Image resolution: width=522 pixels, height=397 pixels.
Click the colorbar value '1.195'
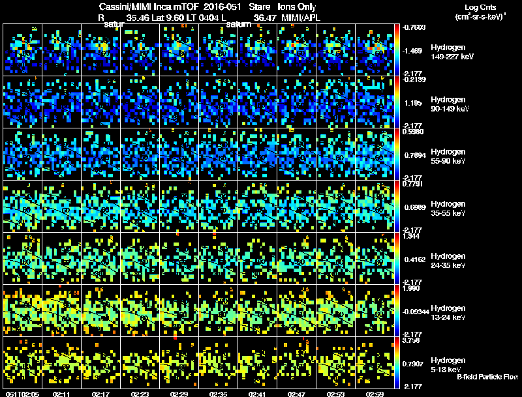pos(413,103)
